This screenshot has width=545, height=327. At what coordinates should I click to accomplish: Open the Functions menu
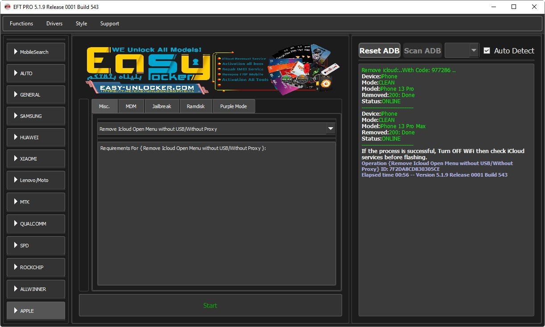click(21, 24)
